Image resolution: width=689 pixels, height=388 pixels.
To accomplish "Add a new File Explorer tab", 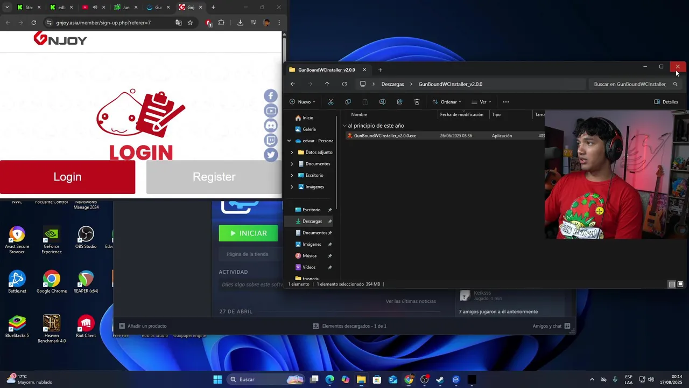I will tap(380, 70).
